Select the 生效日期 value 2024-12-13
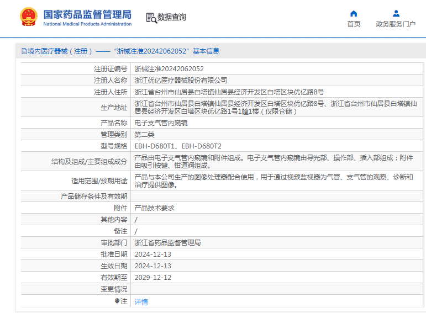The width and height of the screenshot is (426, 313). point(153,266)
